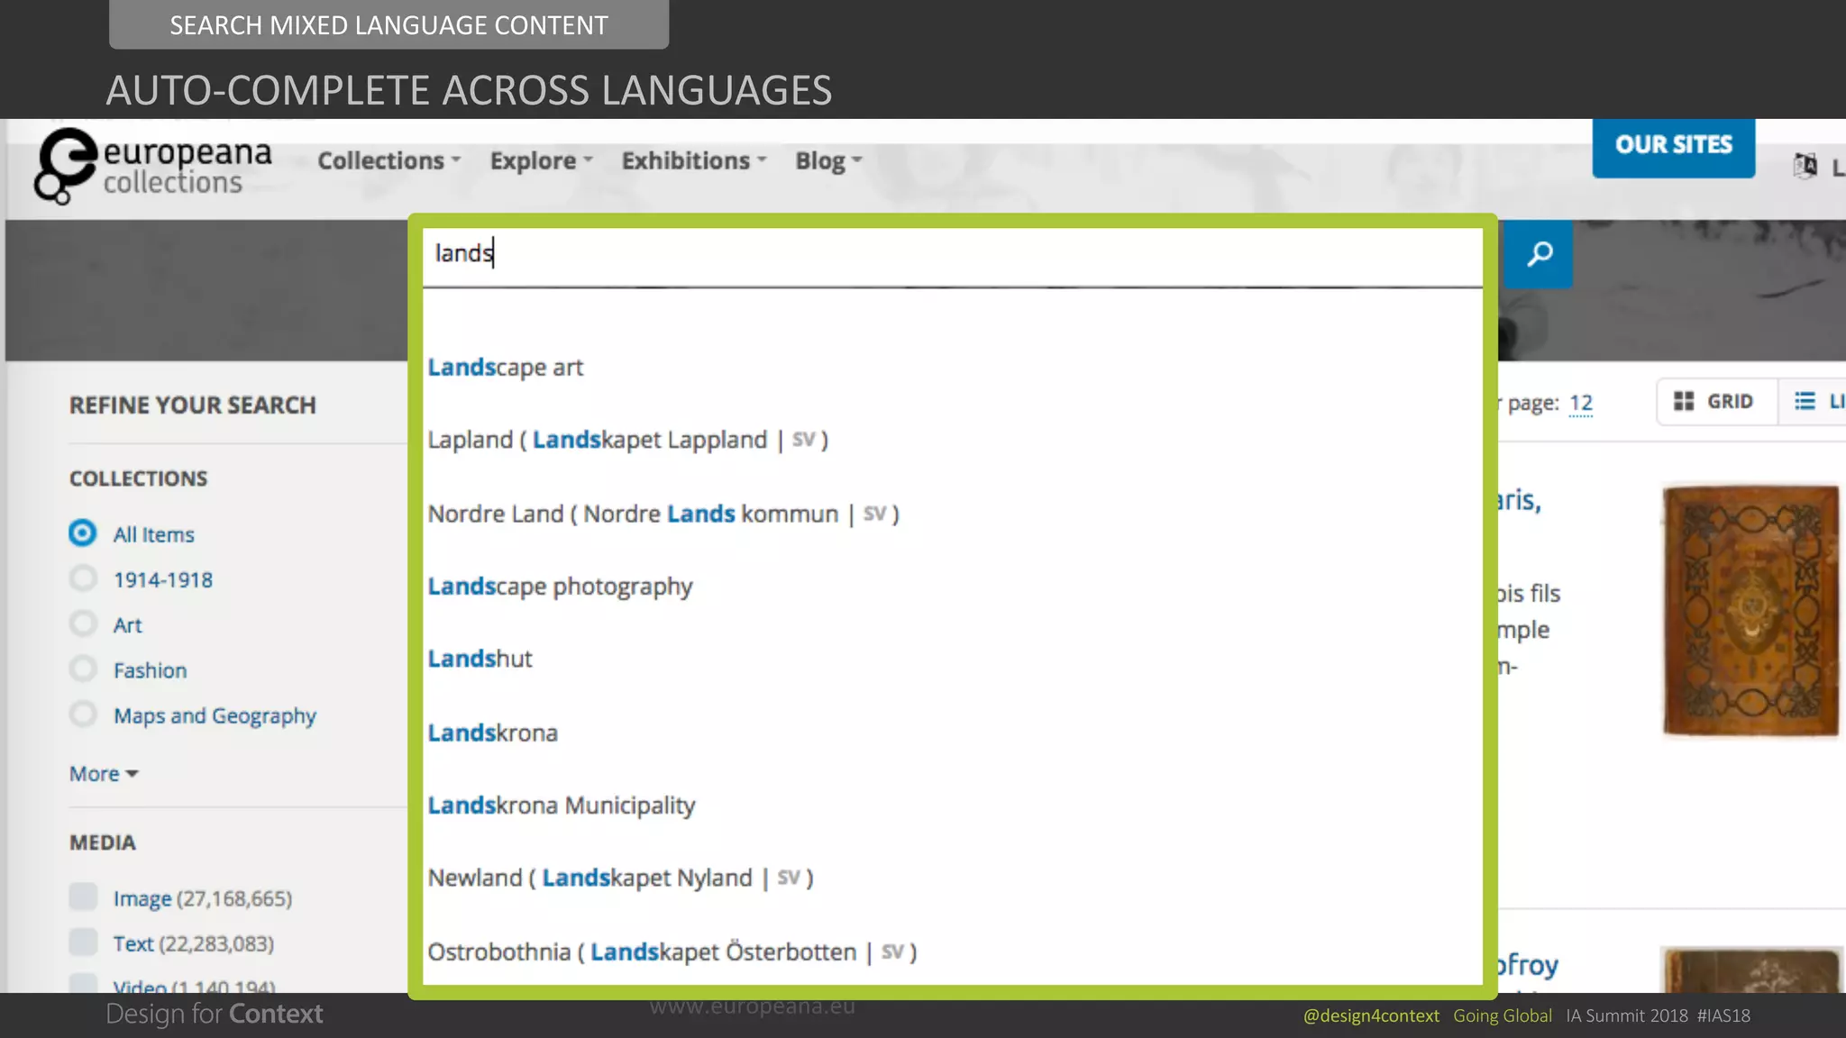Click the OUR SITES button
This screenshot has height=1038, width=1846.
point(1673,146)
